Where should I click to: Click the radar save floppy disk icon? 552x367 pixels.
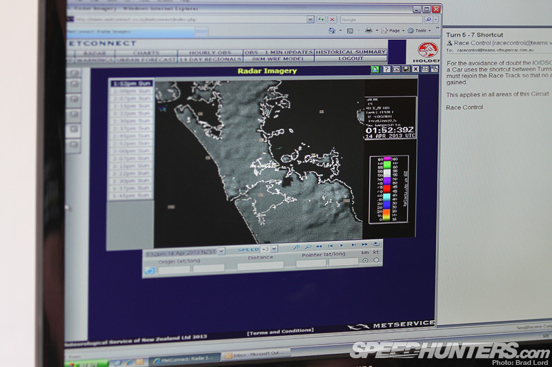pos(406,69)
